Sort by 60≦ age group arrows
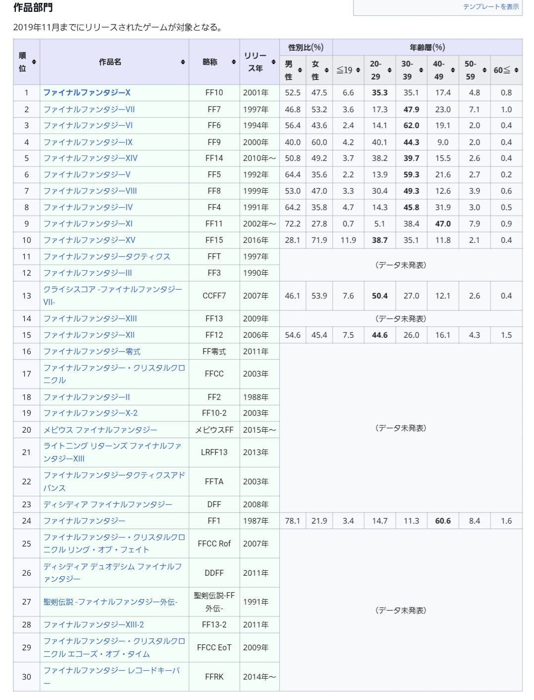The image size is (534, 700). (517, 70)
